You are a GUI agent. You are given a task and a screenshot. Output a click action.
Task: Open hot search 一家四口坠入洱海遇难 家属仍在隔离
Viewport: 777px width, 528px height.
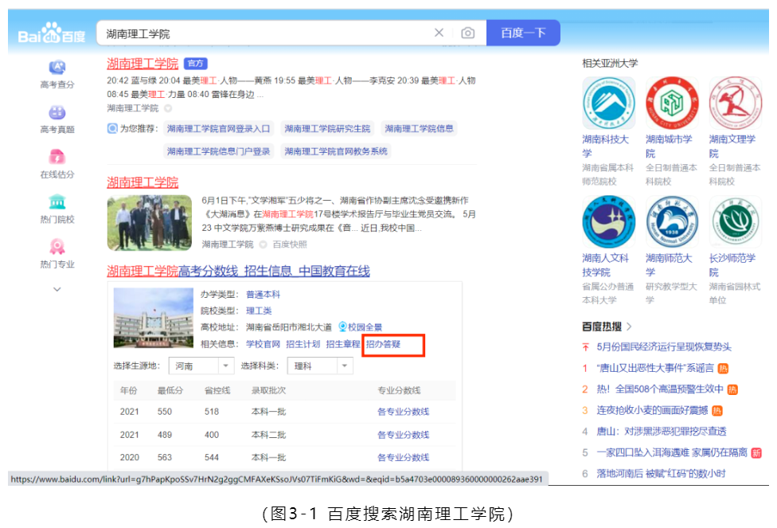click(x=672, y=452)
